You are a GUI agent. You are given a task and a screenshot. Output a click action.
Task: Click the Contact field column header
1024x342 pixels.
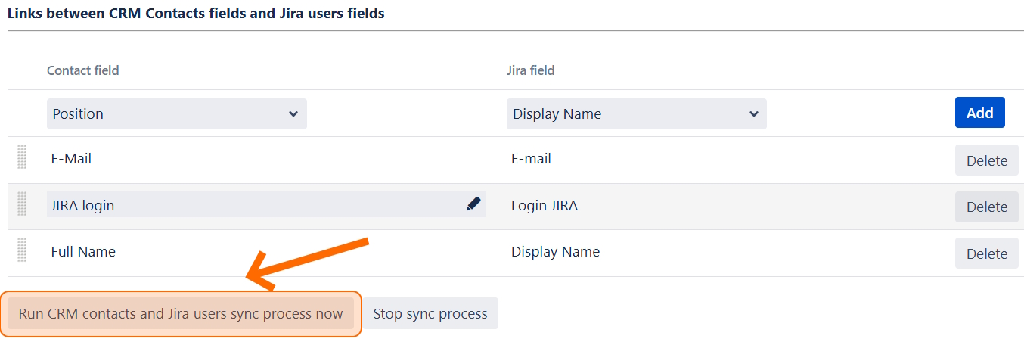tap(83, 70)
